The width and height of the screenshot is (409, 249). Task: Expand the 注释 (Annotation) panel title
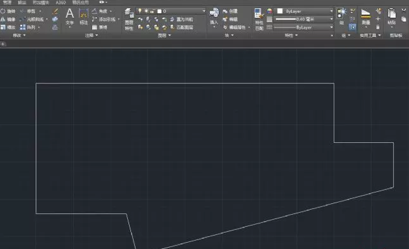pyautogui.click(x=92, y=35)
